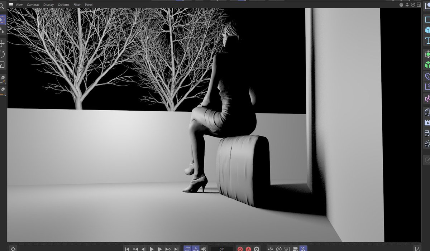Click the camera clapper icon
The height and width of the screenshot is (251, 430).
pos(427,123)
